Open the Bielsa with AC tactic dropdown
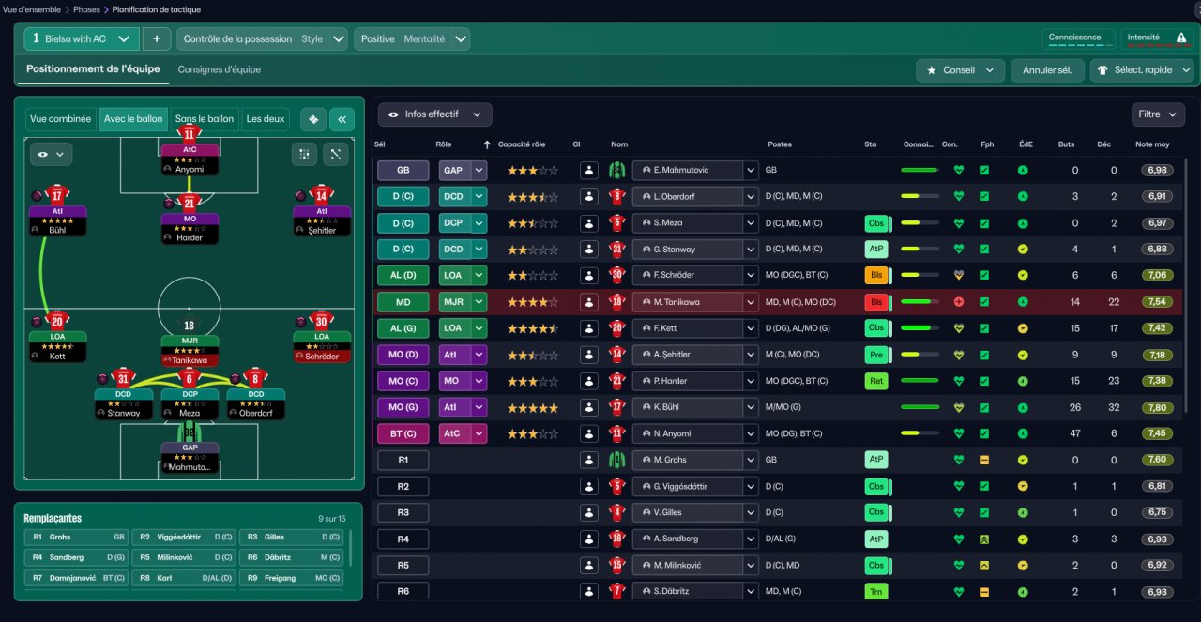The width and height of the screenshot is (1201, 622). click(83, 38)
